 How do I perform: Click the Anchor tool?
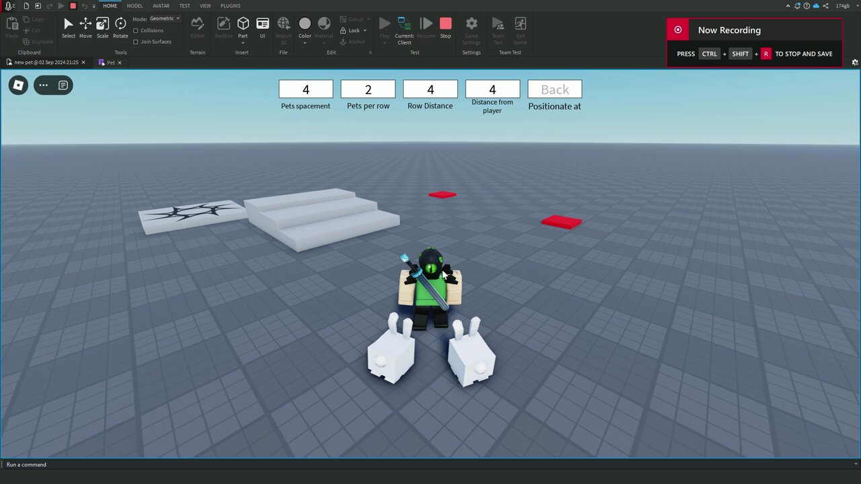(353, 42)
